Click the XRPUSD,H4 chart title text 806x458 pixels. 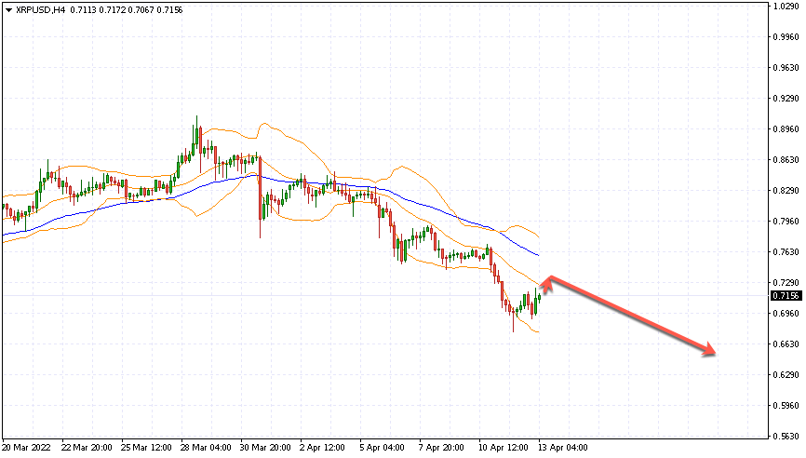tap(41, 9)
